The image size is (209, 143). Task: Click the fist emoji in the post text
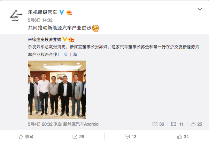95,28
